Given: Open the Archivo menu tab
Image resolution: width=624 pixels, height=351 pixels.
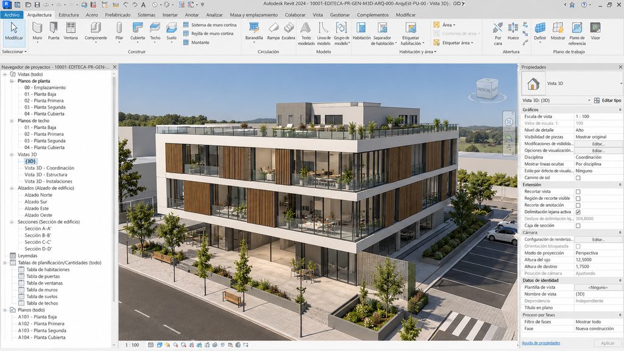Looking at the screenshot, I should click(x=12, y=15).
